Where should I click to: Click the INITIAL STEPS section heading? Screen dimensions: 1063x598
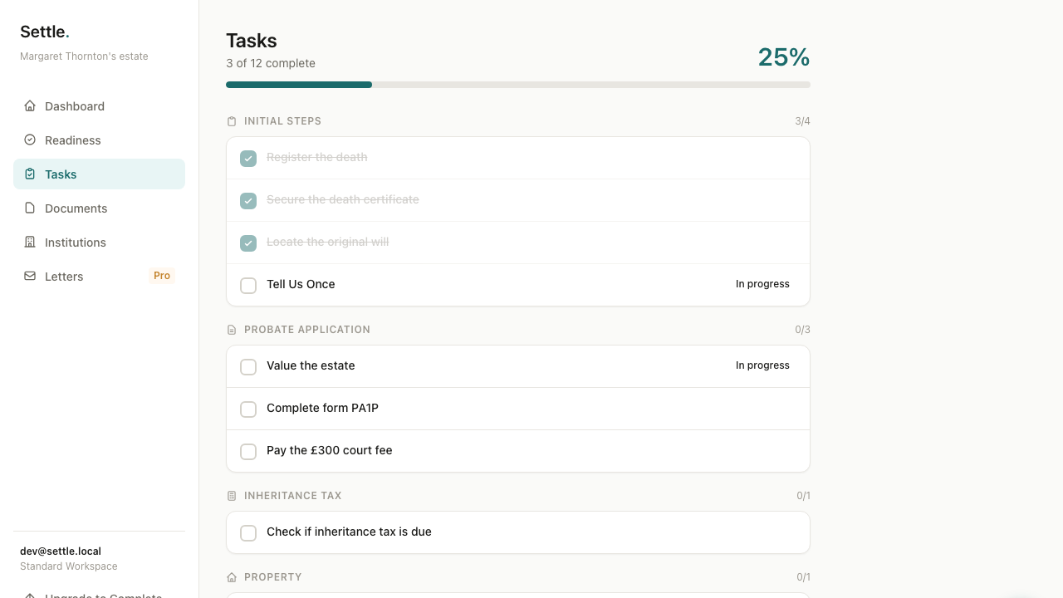click(282, 121)
